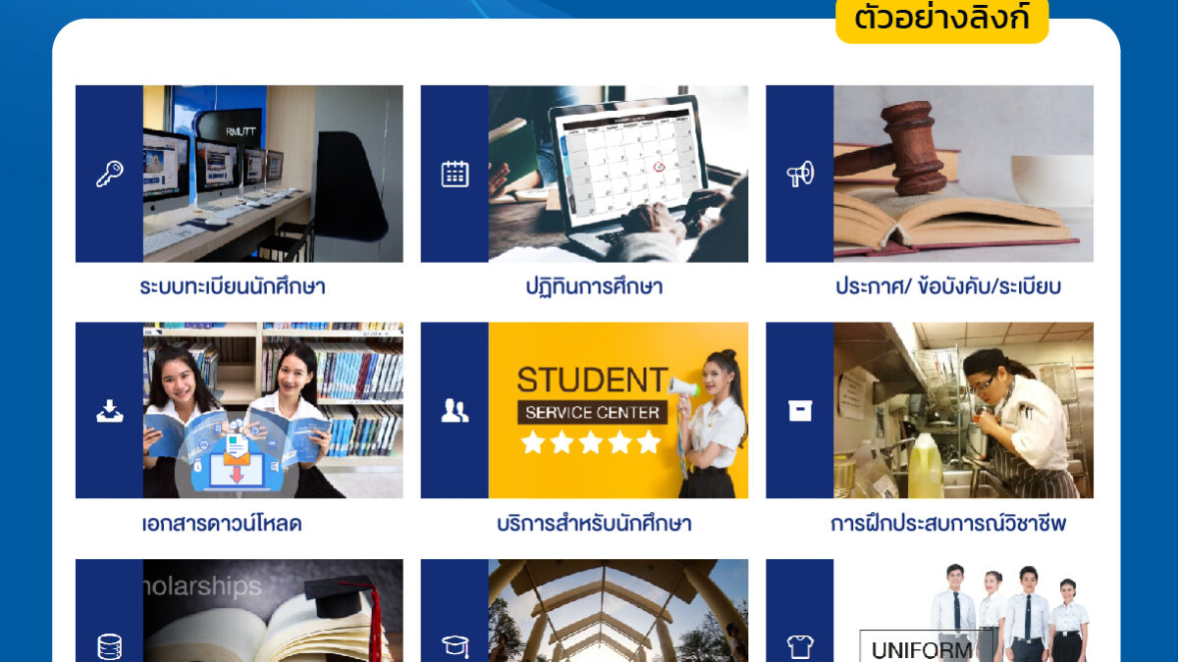Select the UNIFORM students image

point(964,610)
